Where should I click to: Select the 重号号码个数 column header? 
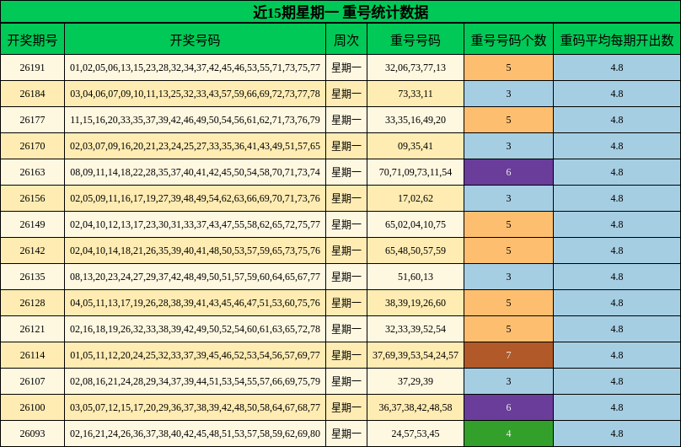click(x=508, y=40)
